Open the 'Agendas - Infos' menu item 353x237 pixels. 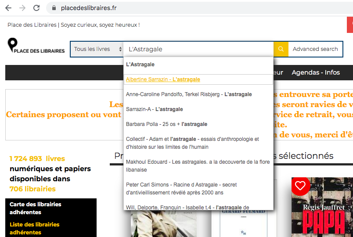(x=316, y=72)
